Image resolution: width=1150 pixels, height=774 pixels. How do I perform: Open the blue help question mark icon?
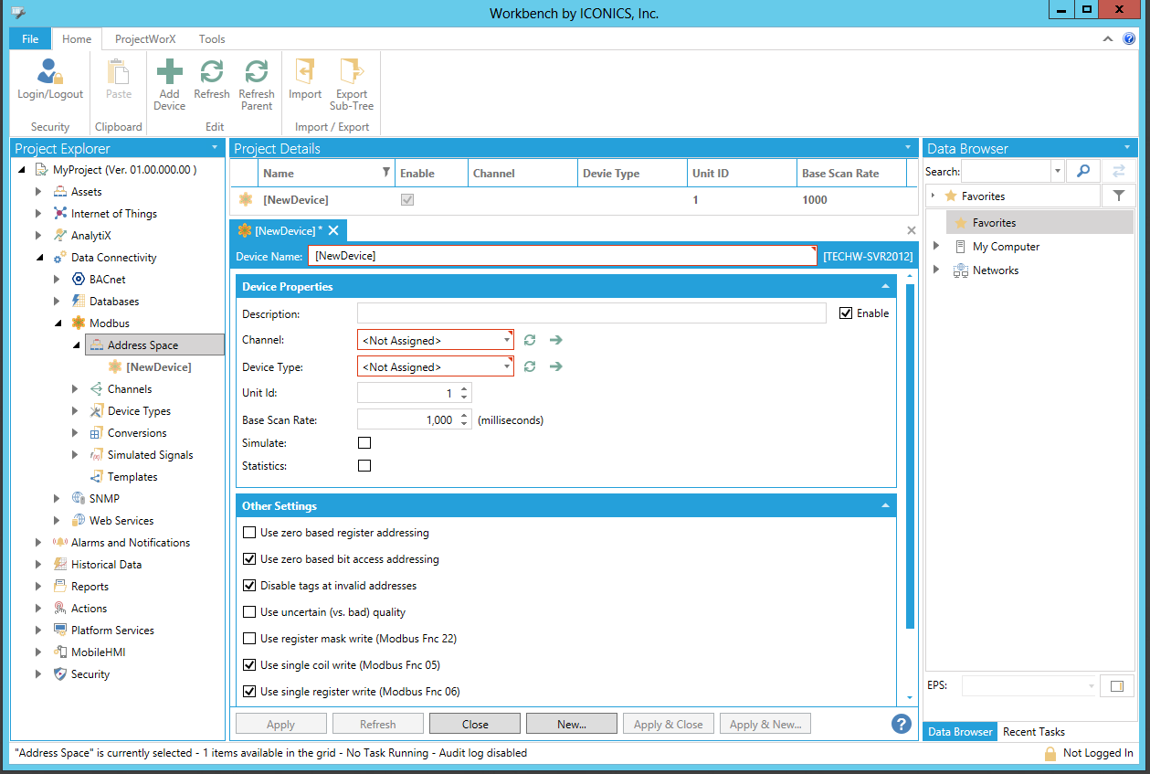click(x=901, y=724)
